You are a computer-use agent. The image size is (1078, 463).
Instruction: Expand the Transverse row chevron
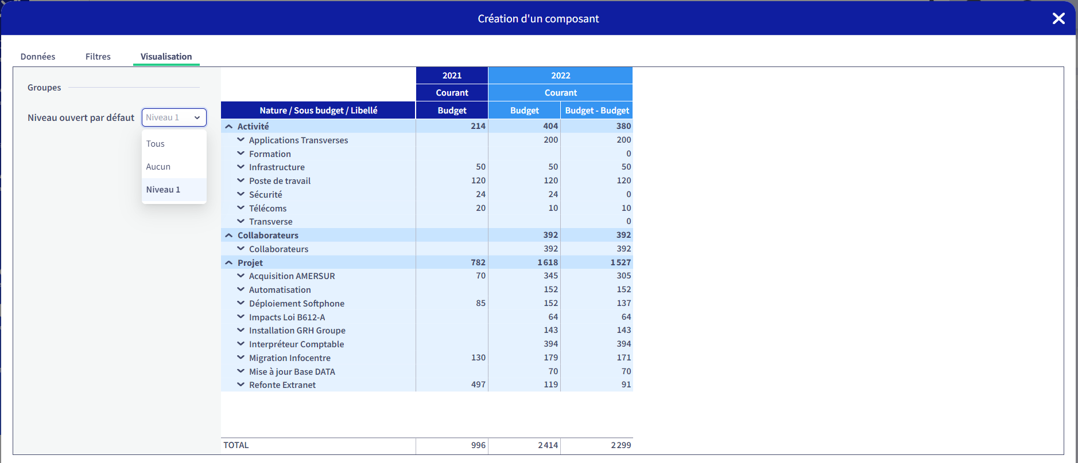[x=241, y=221]
